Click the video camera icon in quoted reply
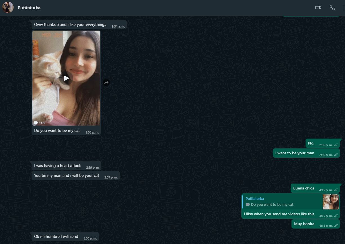This screenshot has height=244, width=345. coord(248,205)
